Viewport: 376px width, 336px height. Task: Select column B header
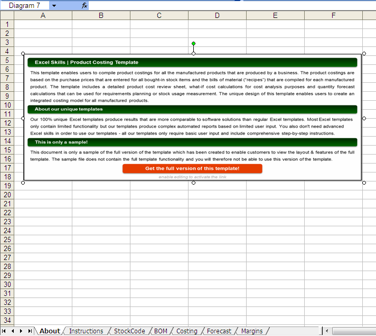point(101,15)
